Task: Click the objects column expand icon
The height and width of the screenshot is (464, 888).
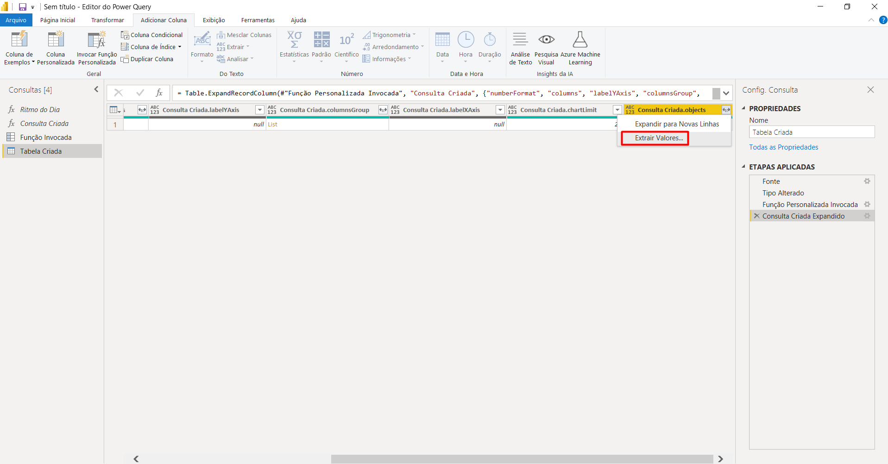Action: (726, 110)
